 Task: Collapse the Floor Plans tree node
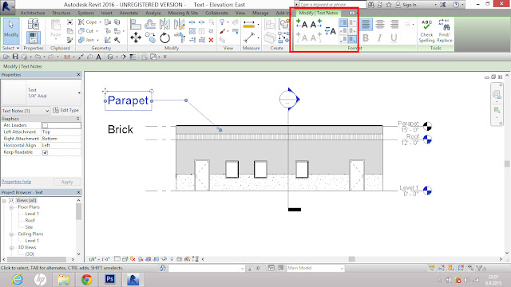click(11, 207)
